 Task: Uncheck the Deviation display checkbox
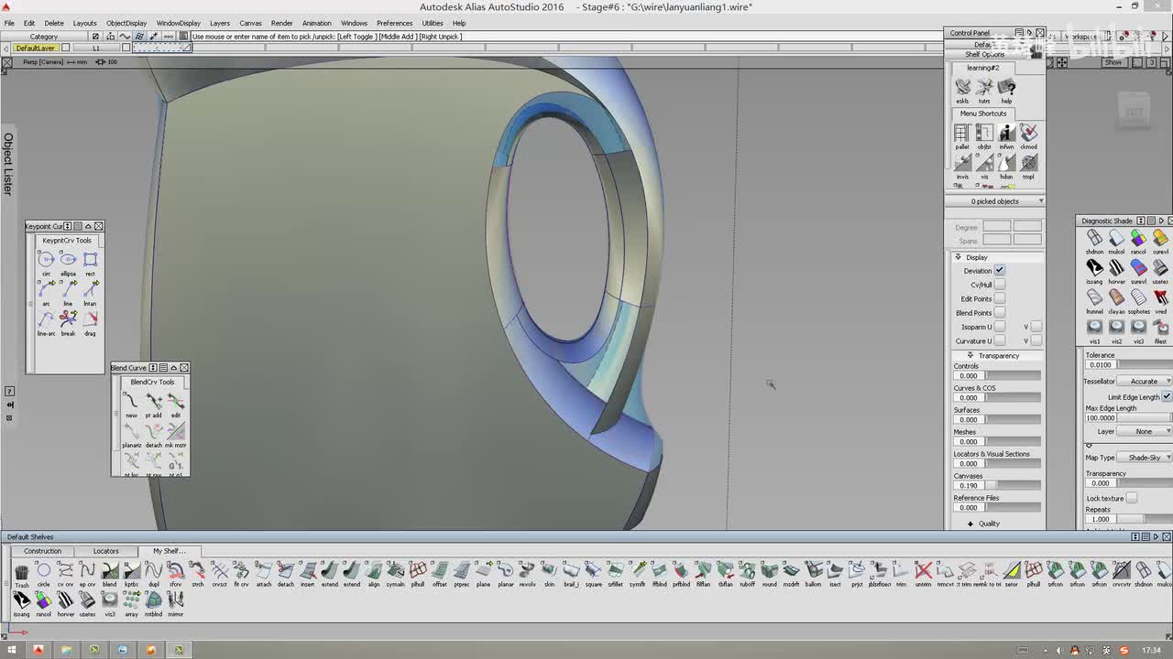(x=1000, y=271)
